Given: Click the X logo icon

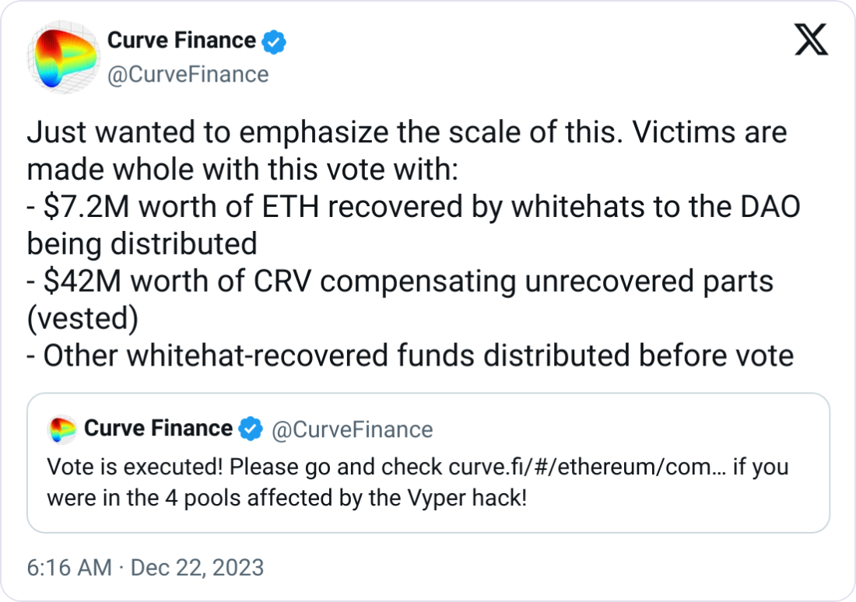Looking at the screenshot, I should tap(811, 40).
